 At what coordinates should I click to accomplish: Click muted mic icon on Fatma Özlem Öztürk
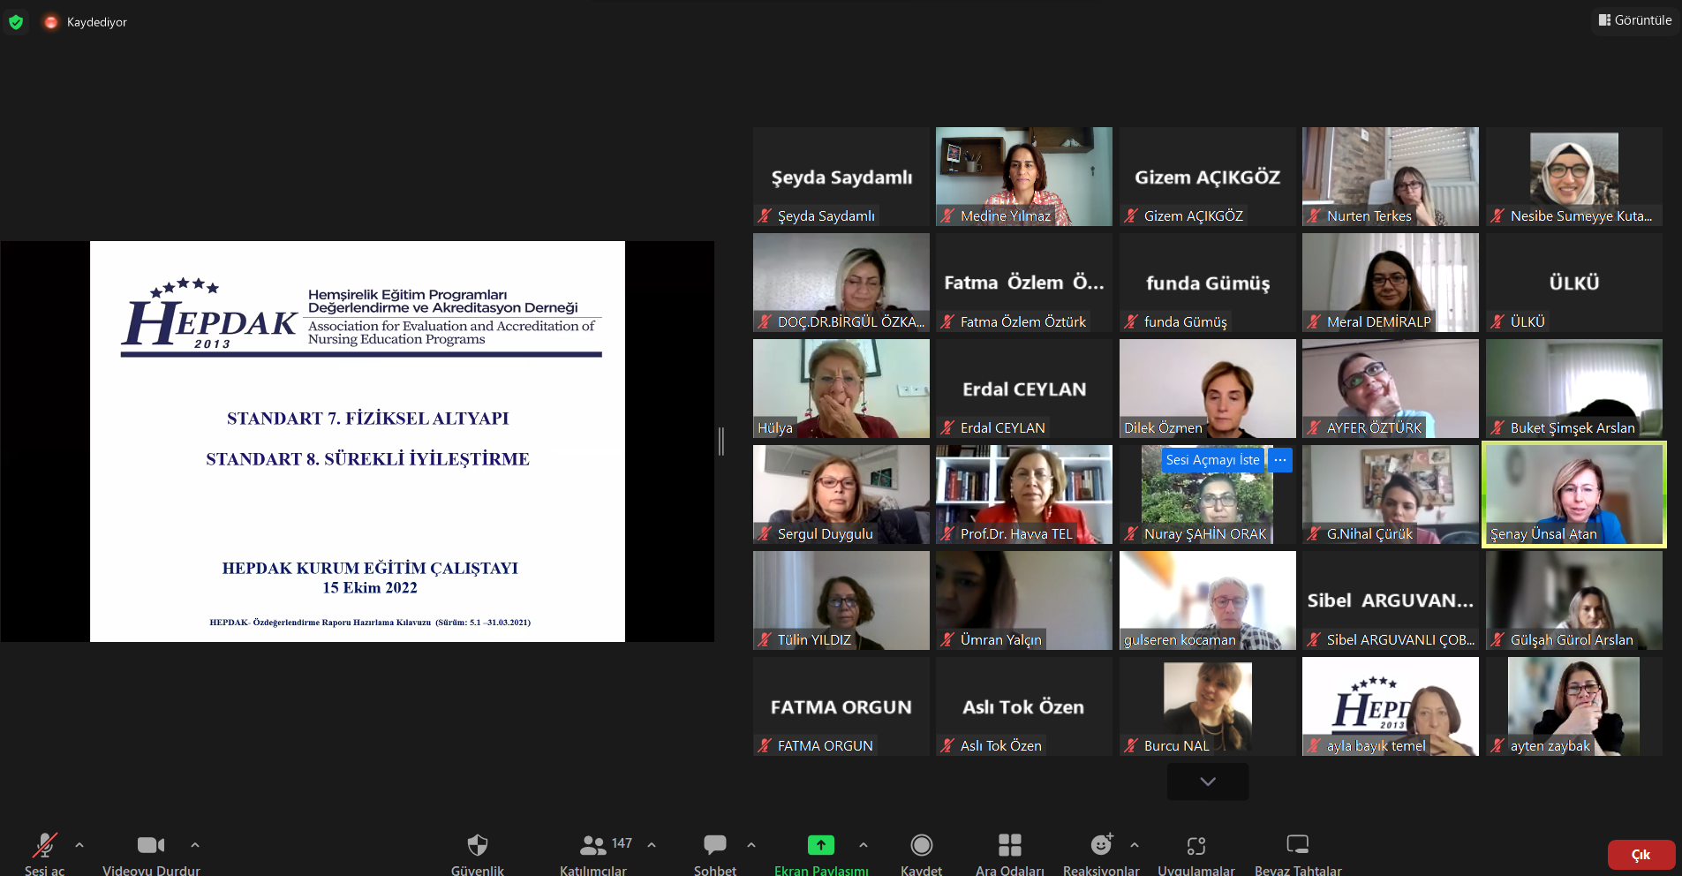click(948, 321)
